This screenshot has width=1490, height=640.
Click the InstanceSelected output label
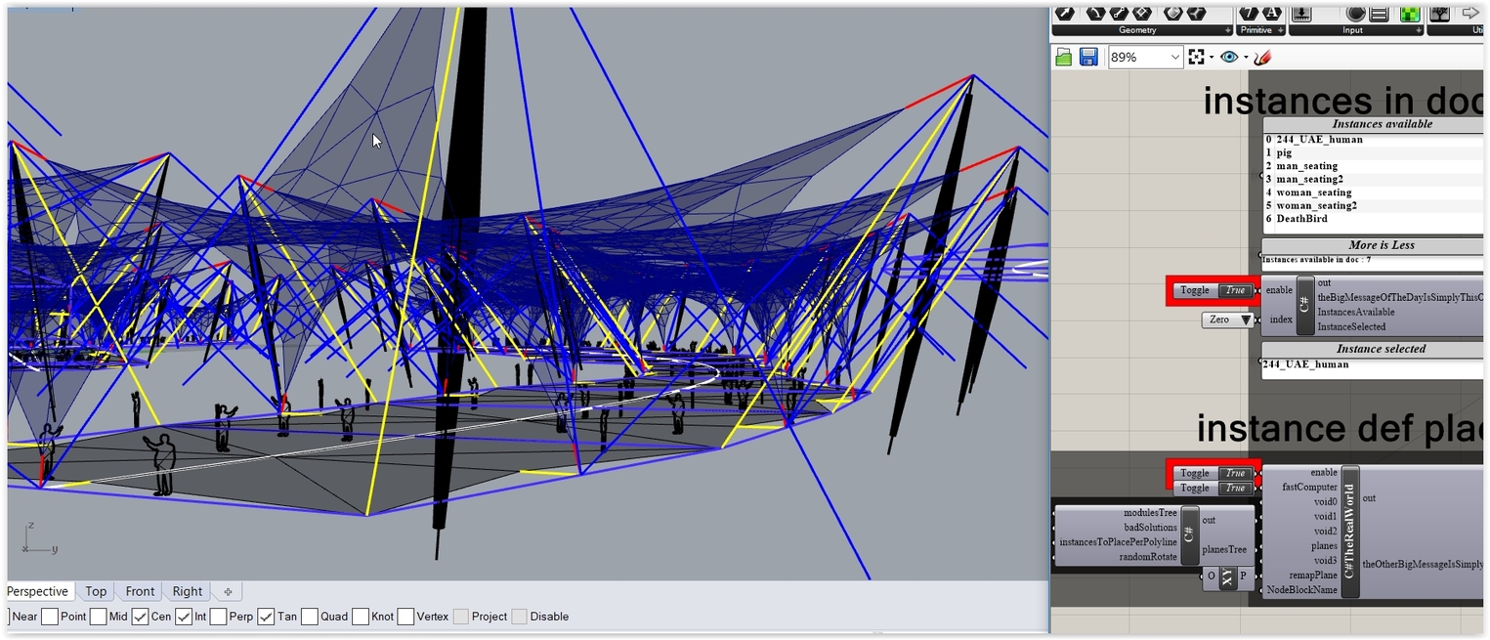click(1351, 327)
